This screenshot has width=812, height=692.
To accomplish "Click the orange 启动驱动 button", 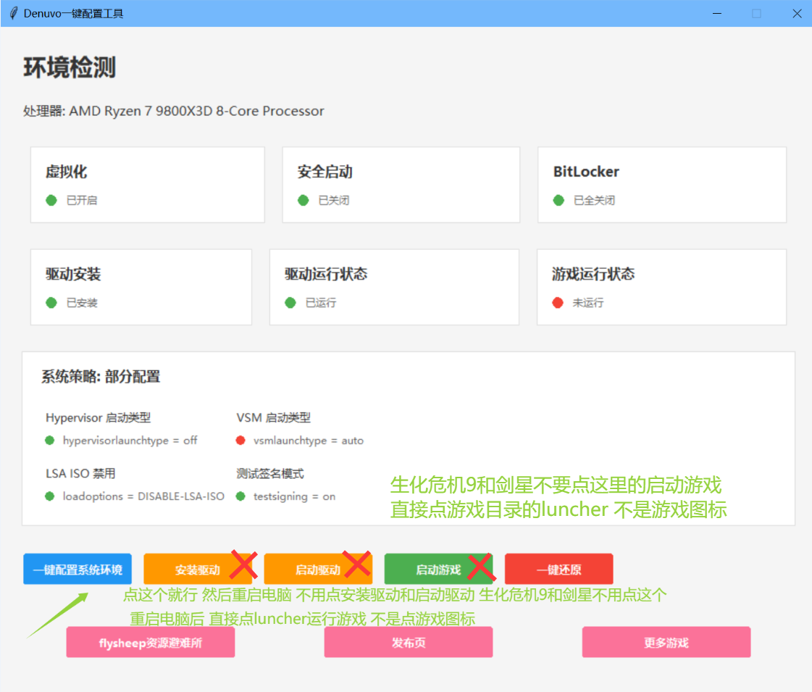I will click(318, 570).
